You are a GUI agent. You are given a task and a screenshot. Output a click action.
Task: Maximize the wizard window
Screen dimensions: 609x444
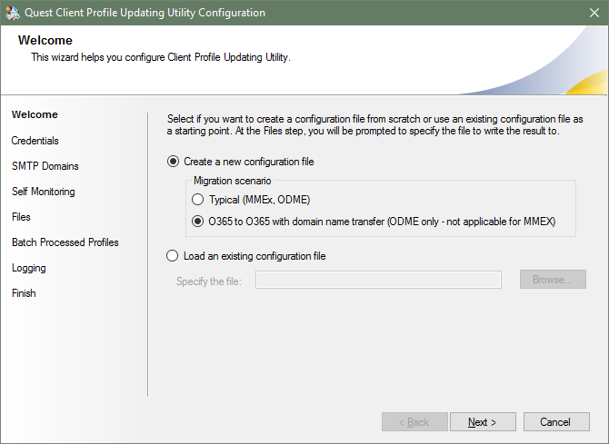tap(545, 13)
